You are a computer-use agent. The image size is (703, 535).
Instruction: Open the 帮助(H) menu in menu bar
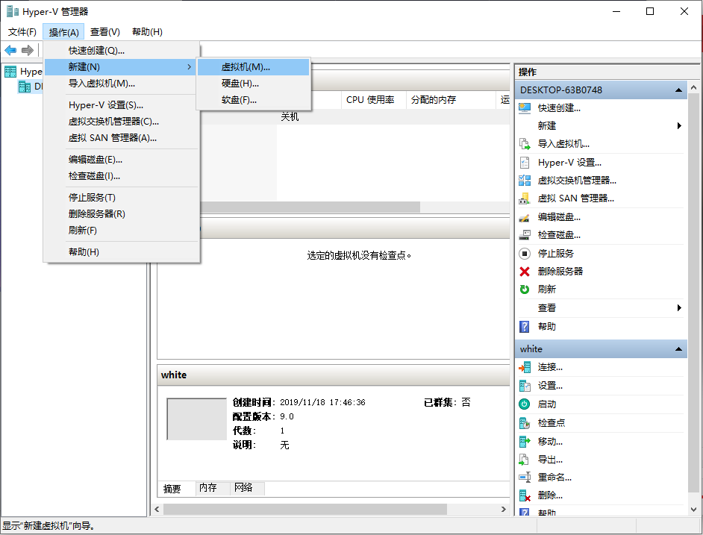point(147,32)
